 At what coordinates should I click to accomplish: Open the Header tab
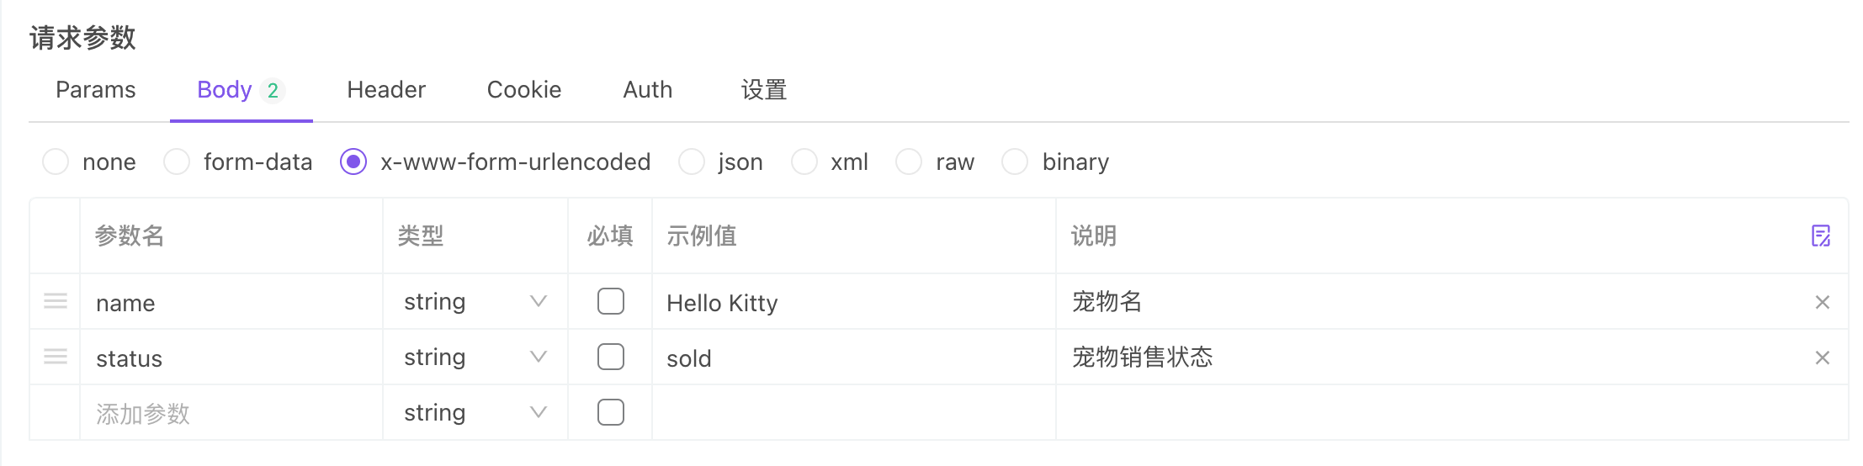point(386,90)
